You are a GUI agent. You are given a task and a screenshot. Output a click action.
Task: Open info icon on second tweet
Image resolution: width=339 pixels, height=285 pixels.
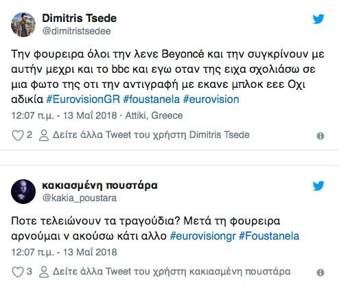tap(320, 273)
